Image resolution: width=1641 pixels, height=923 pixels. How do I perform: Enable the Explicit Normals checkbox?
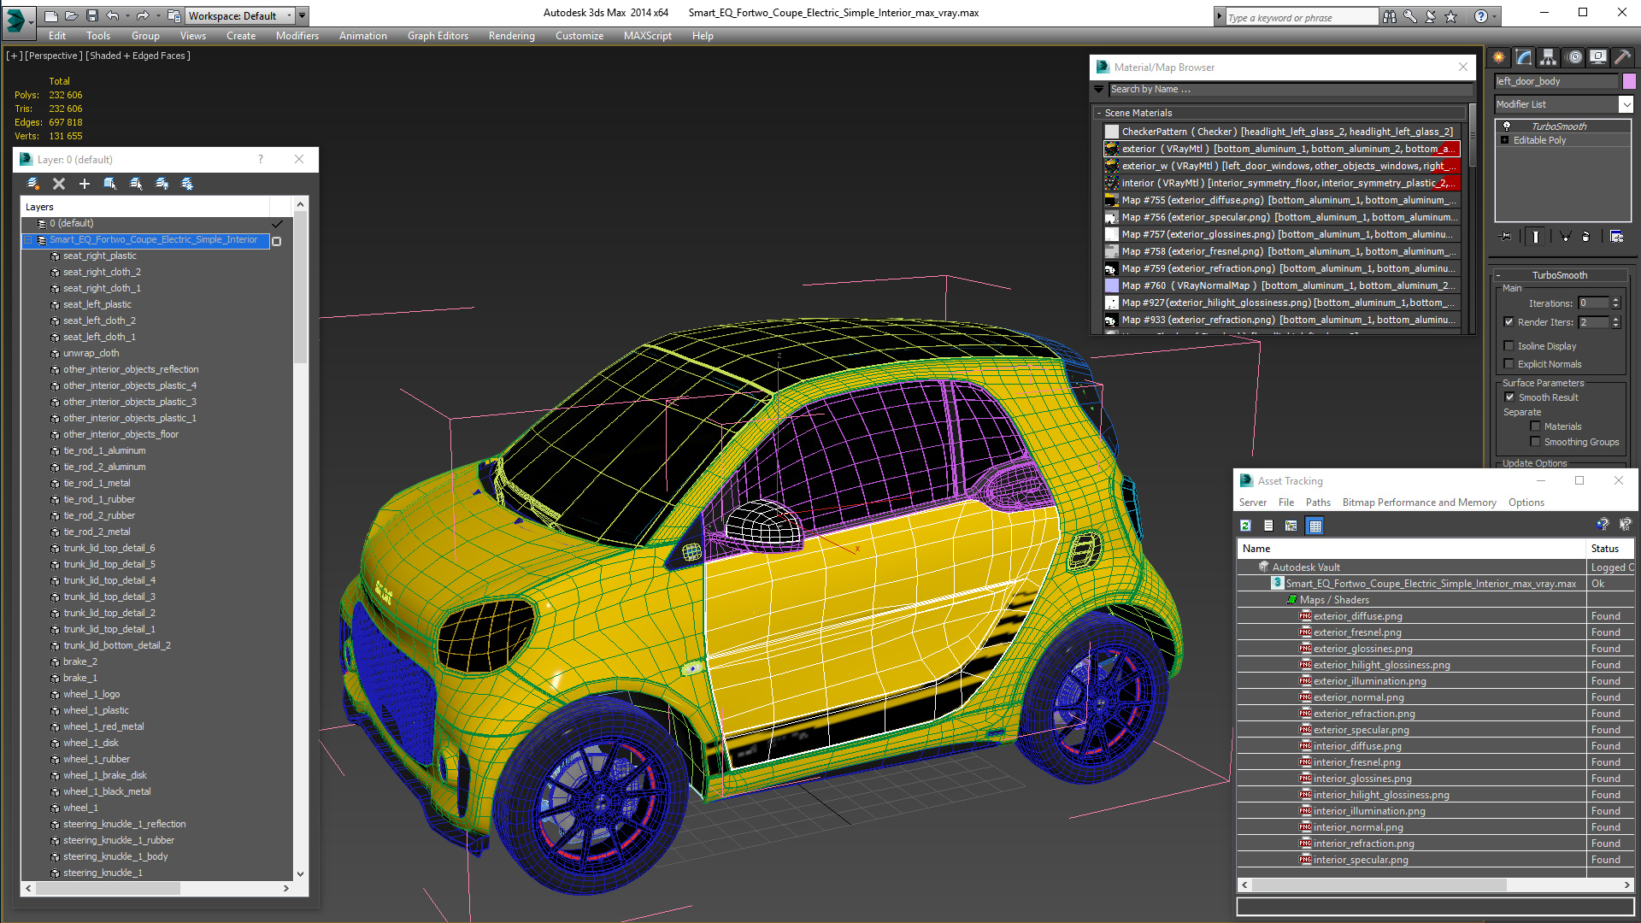[1509, 364]
